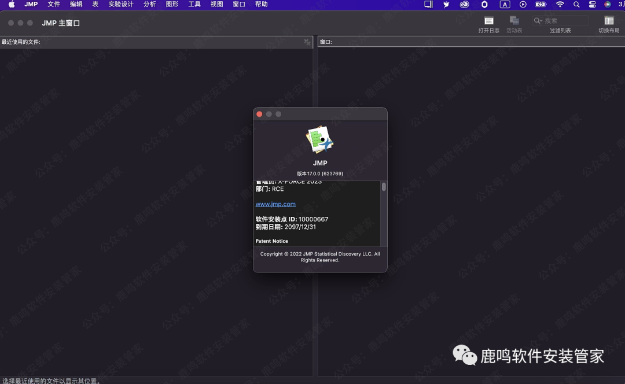Click the sidebar display icon in menu bar

click(428, 5)
